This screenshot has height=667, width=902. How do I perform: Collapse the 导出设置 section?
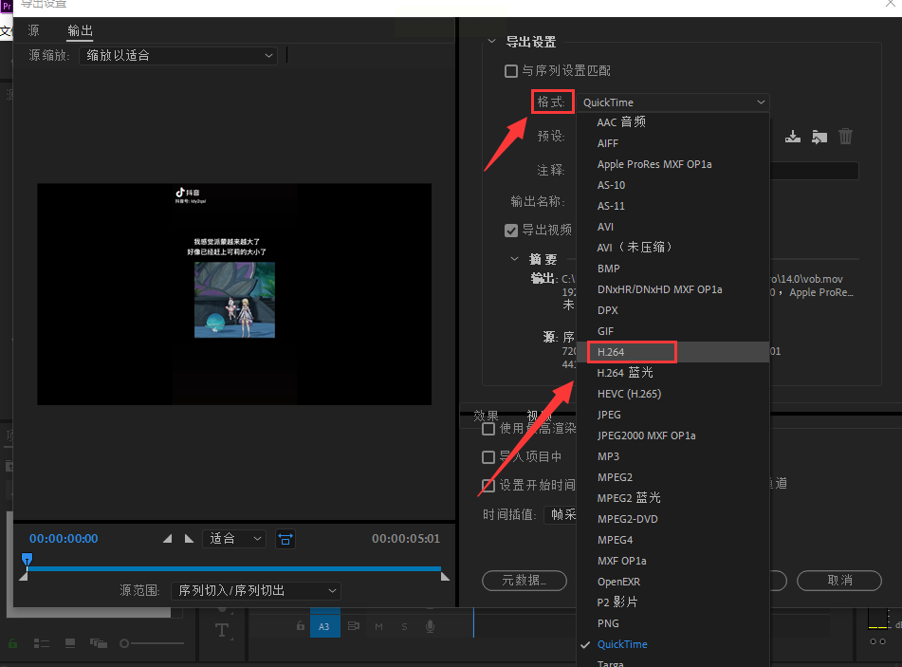[491, 42]
